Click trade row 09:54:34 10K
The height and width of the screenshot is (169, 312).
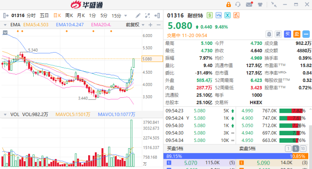(200, 140)
